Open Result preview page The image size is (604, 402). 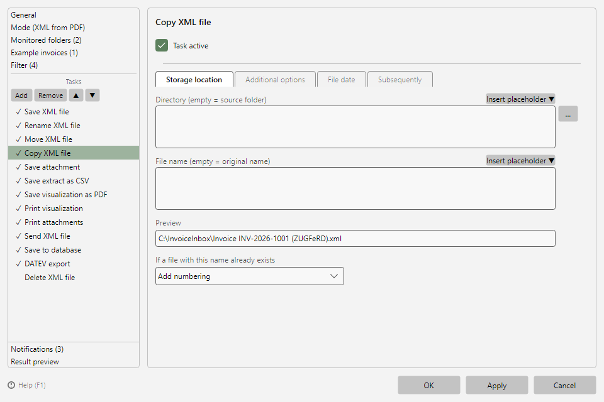click(35, 362)
